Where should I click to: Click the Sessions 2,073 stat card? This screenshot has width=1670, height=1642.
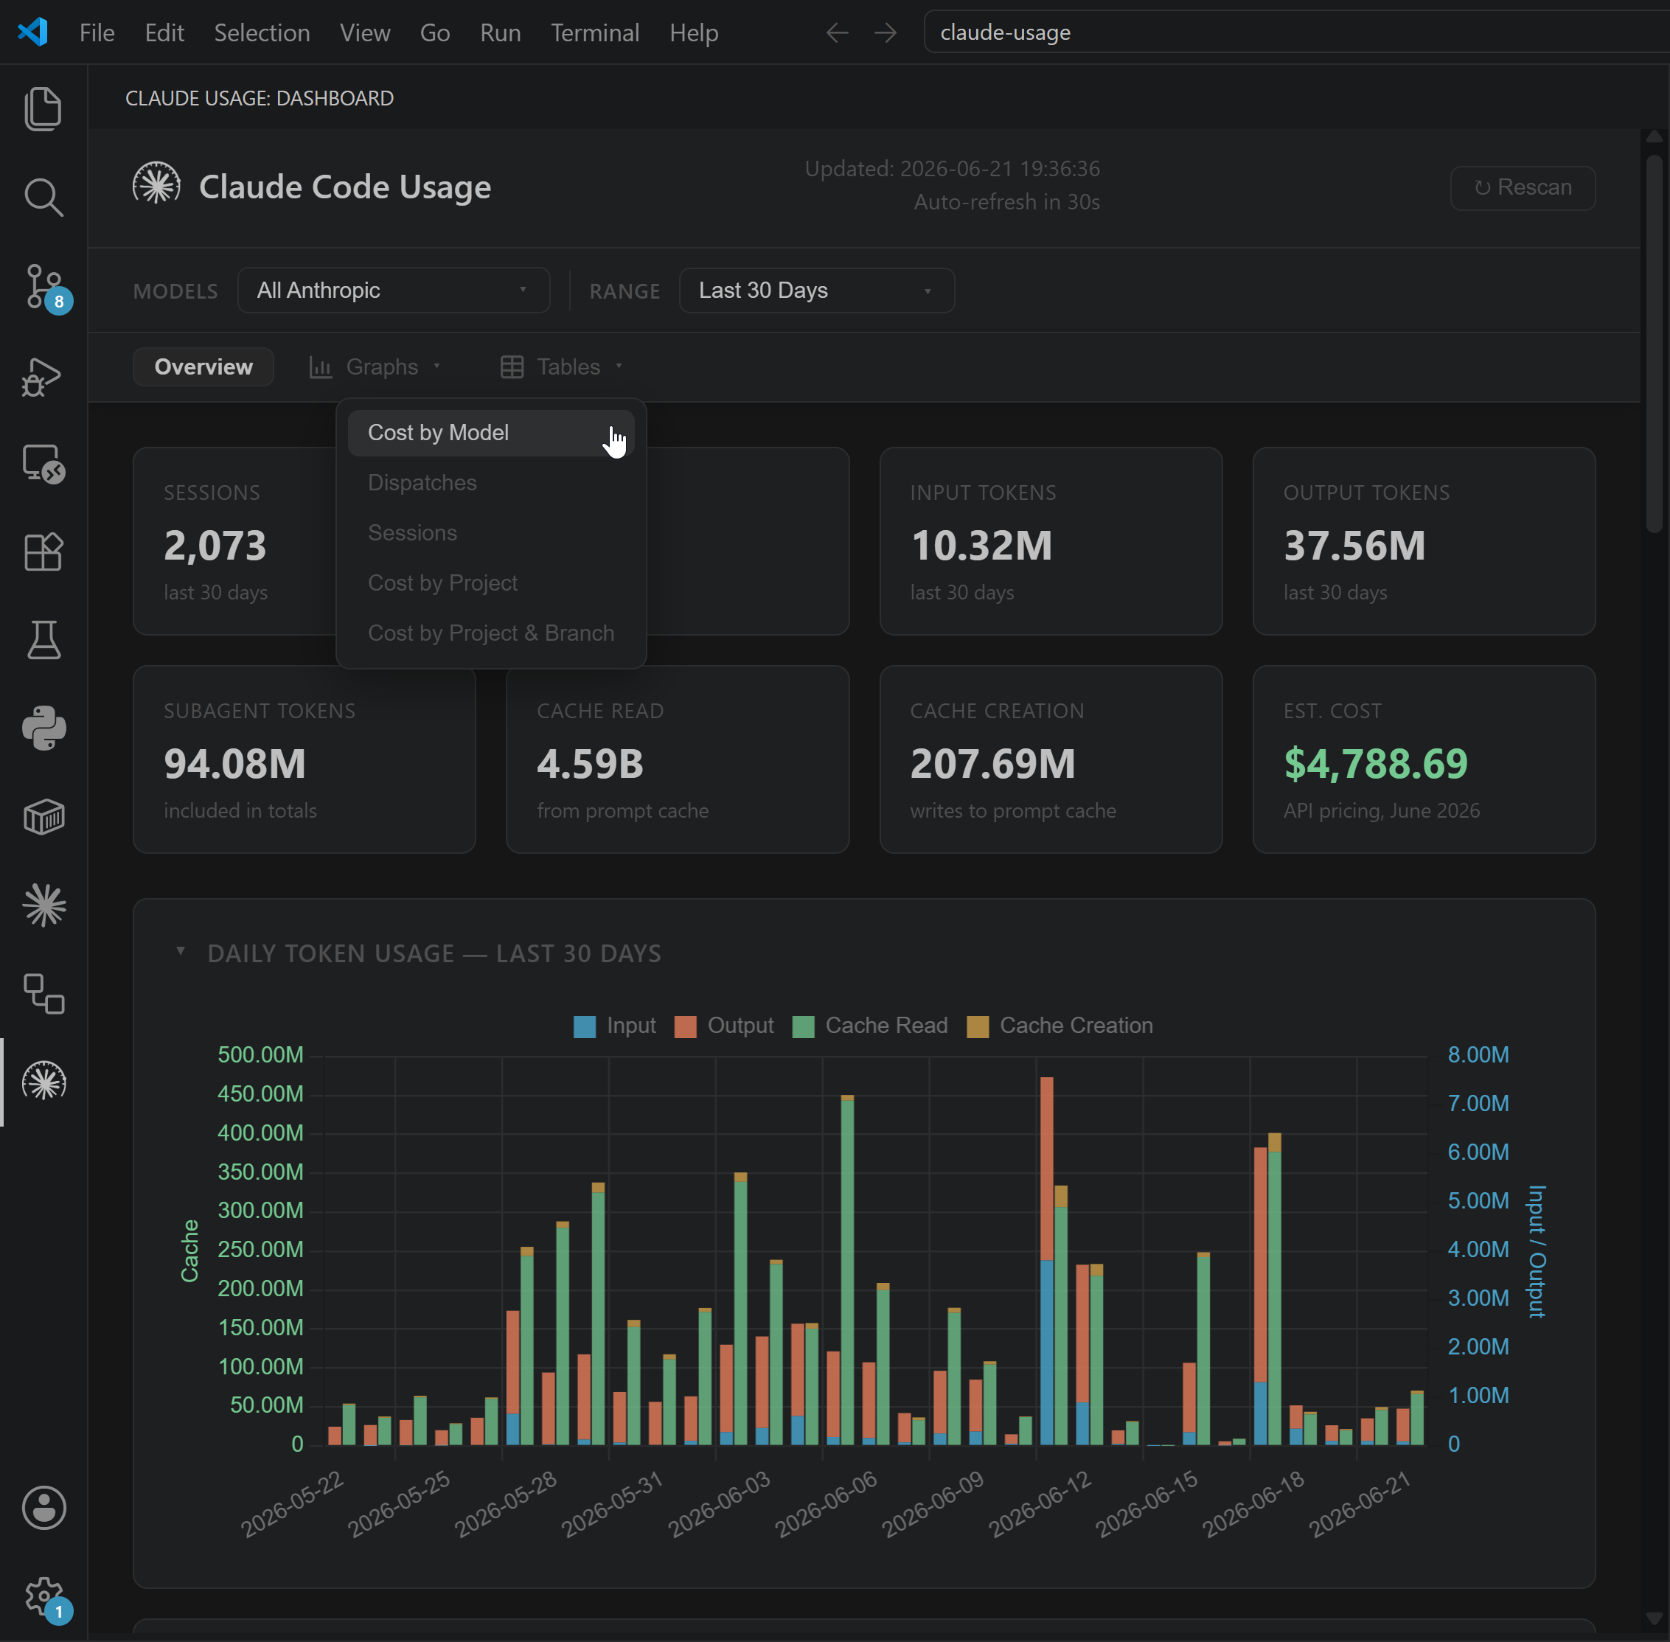coord(234,540)
